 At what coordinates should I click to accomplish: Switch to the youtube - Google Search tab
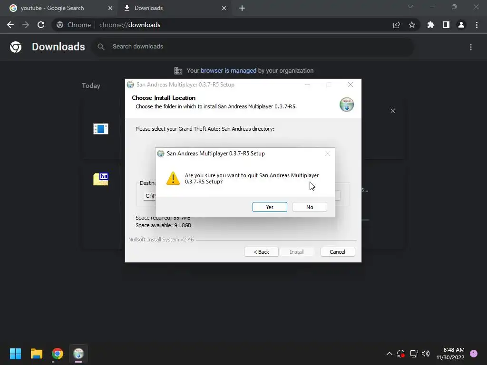(59, 8)
